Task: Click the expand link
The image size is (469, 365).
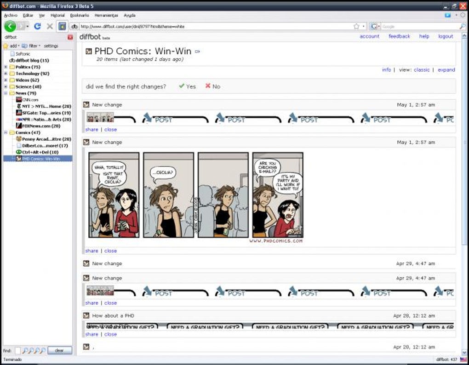Action: pyautogui.click(x=446, y=70)
